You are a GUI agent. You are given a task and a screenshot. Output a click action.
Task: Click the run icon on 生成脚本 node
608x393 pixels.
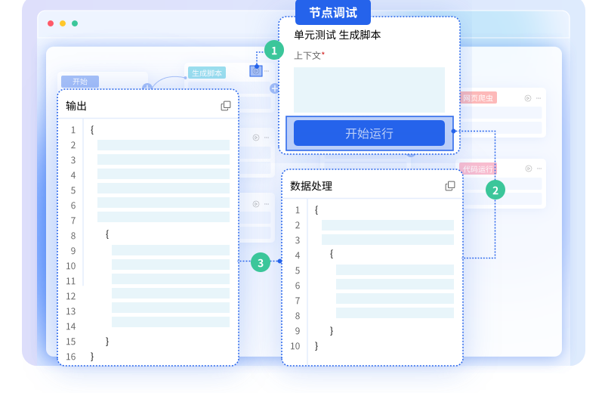(x=256, y=72)
